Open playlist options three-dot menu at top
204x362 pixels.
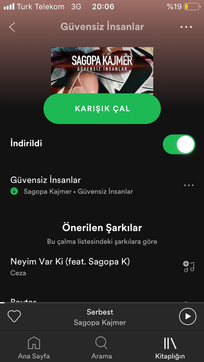(186, 27)
